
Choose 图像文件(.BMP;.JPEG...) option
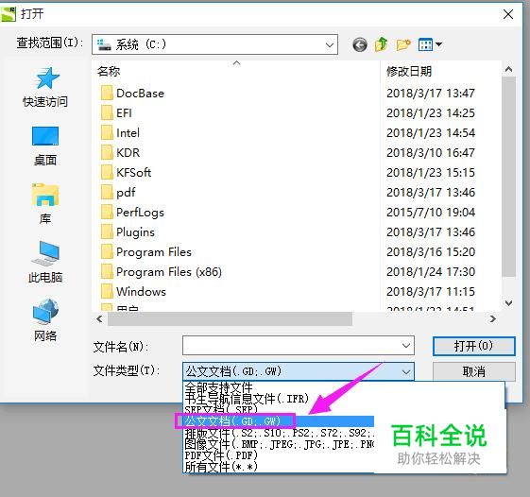(x=279, y=444)
